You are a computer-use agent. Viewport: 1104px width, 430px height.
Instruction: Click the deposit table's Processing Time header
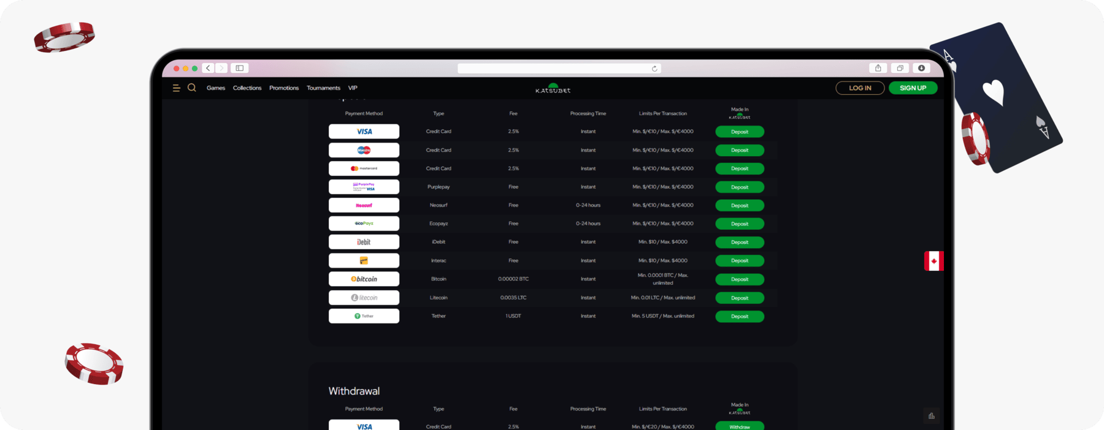tap(588, 113)
